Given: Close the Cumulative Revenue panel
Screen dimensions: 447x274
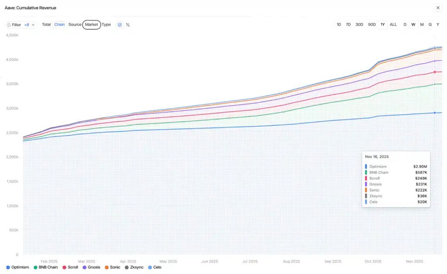Looking at the screenshot, I should [x=438, y=8].
